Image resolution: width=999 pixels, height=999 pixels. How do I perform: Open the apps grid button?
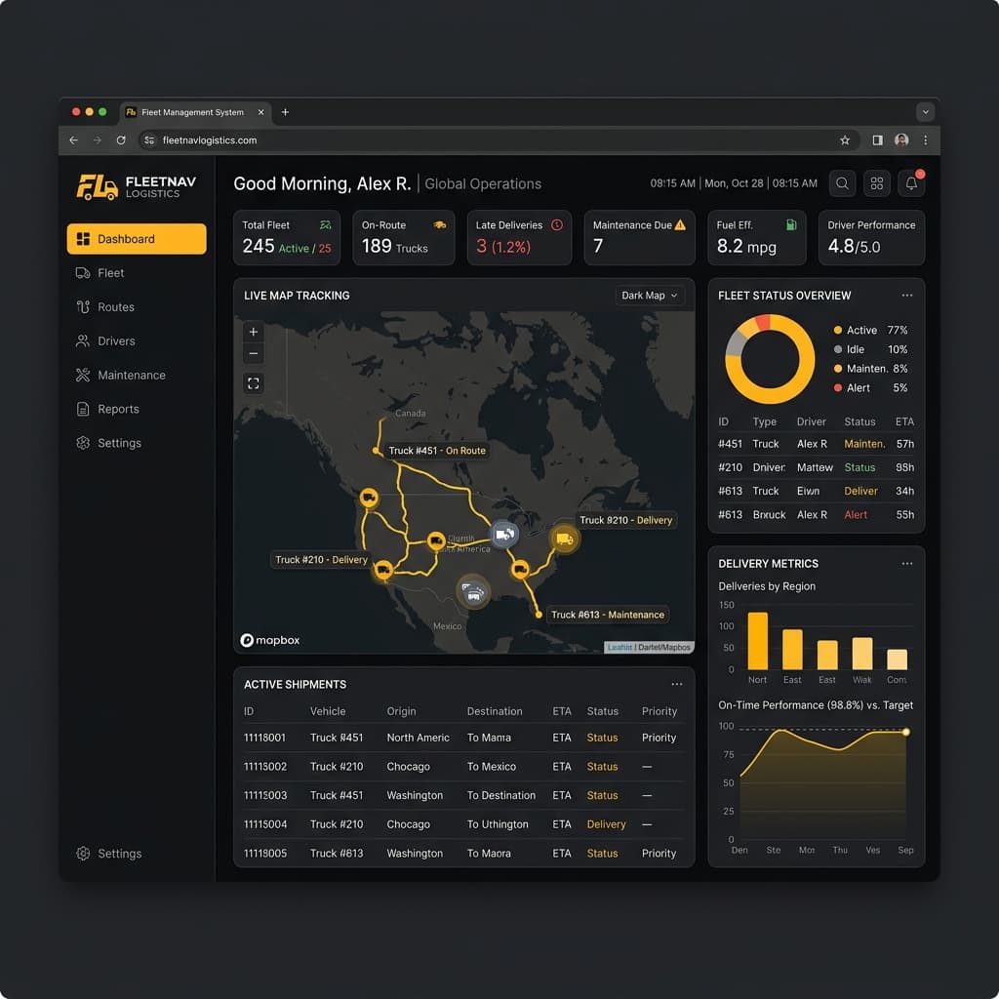click(x=877, y=183)
